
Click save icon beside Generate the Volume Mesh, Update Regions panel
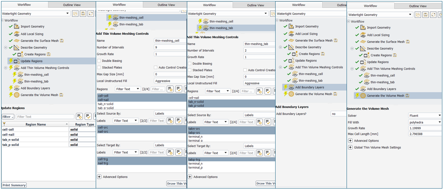tap(61, 95)
